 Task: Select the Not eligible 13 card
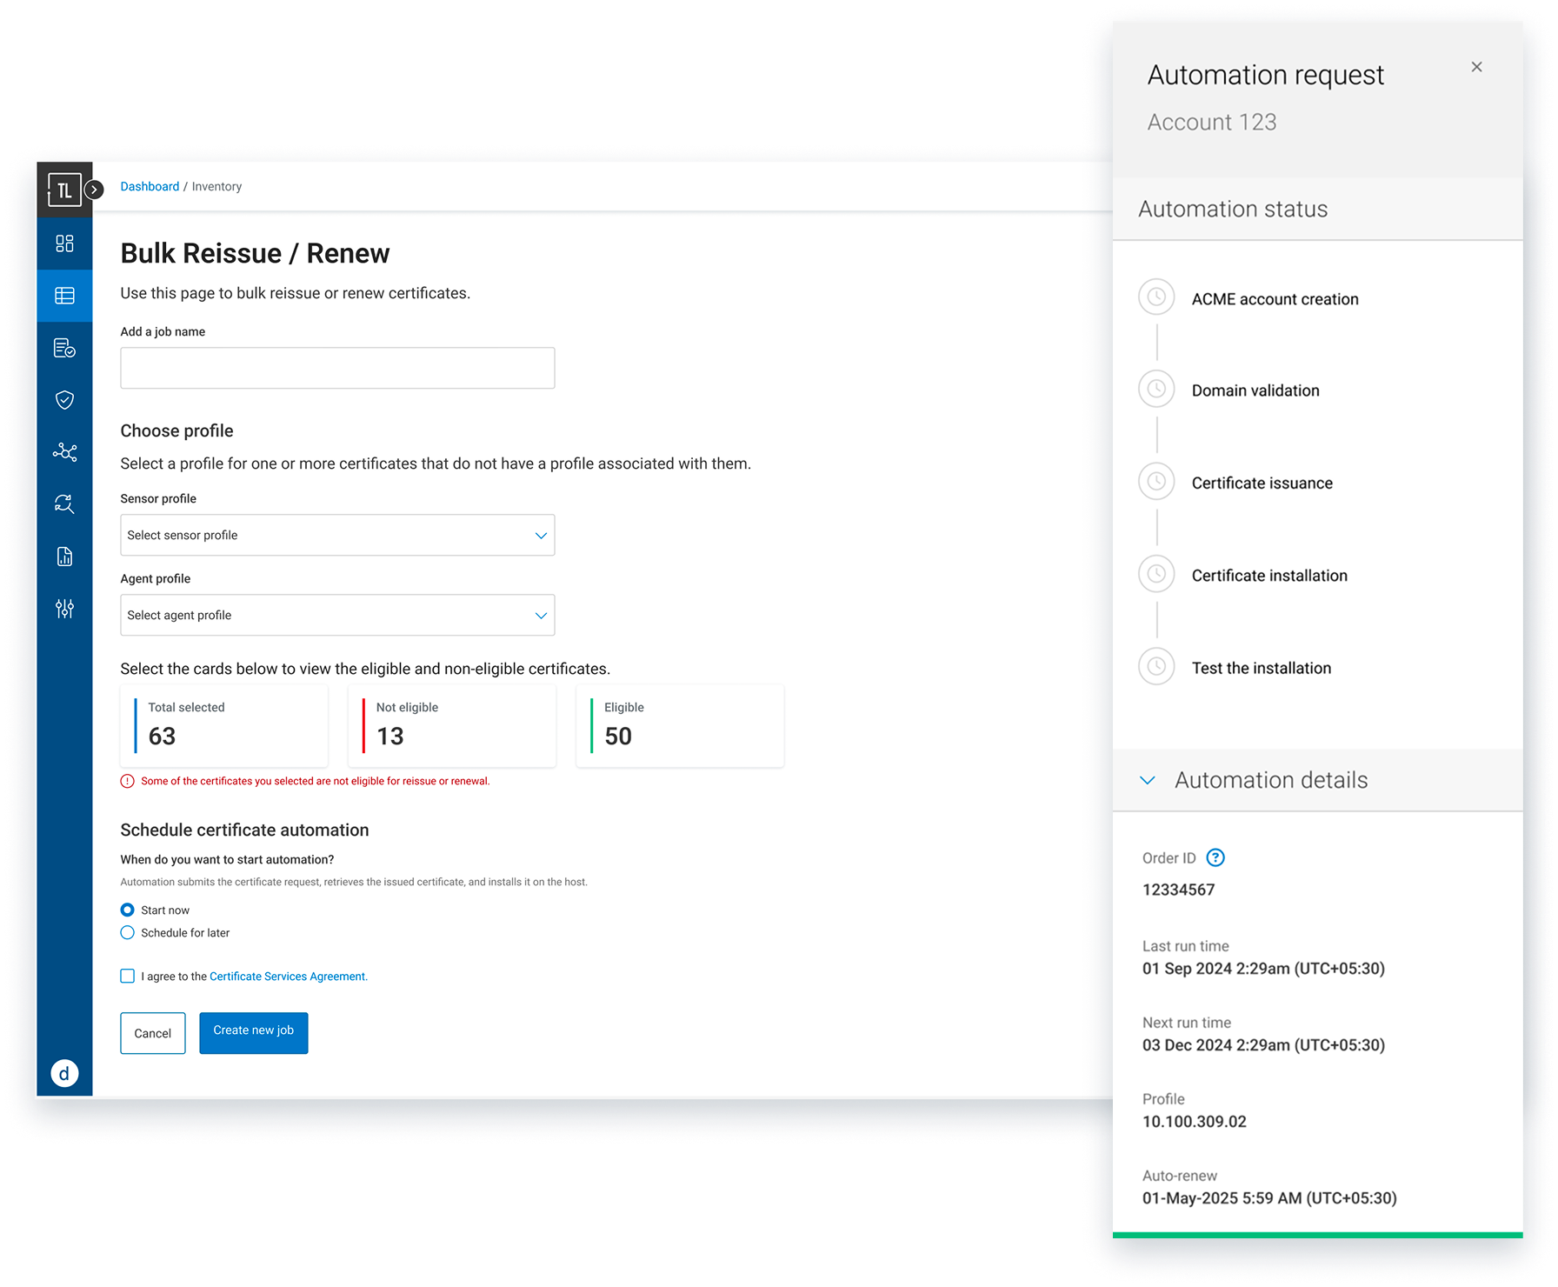[x=452, y=725]
